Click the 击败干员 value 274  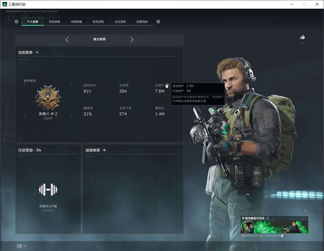point(123,114)
